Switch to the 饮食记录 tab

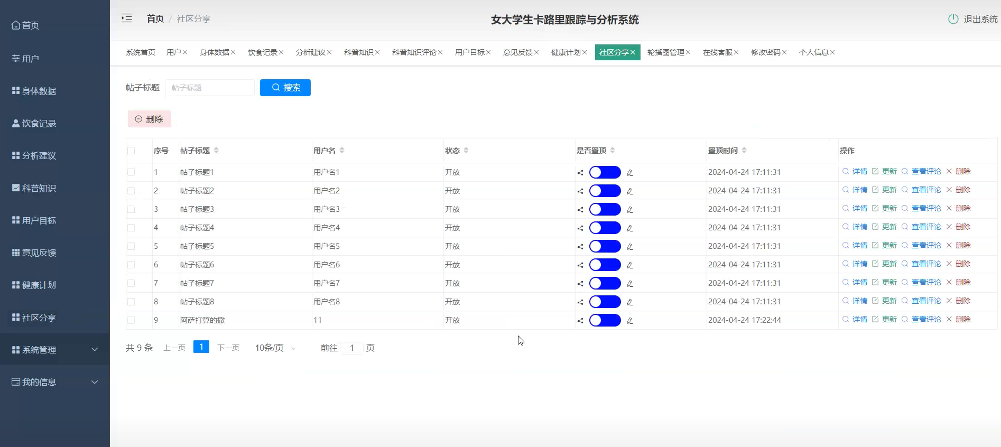click(x=263, y=52)
